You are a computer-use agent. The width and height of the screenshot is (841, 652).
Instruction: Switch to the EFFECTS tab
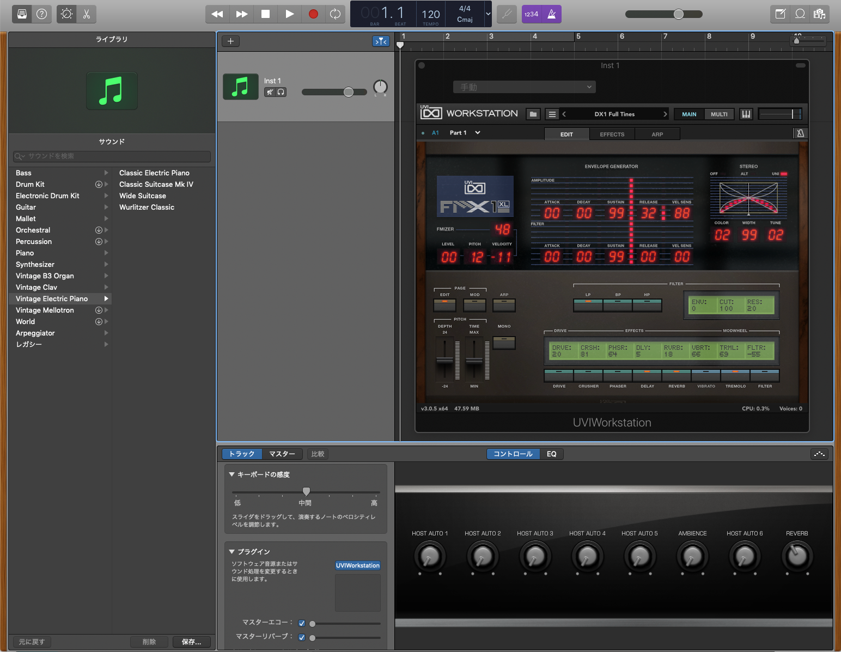pyautogui.click(x=612, y=134)
